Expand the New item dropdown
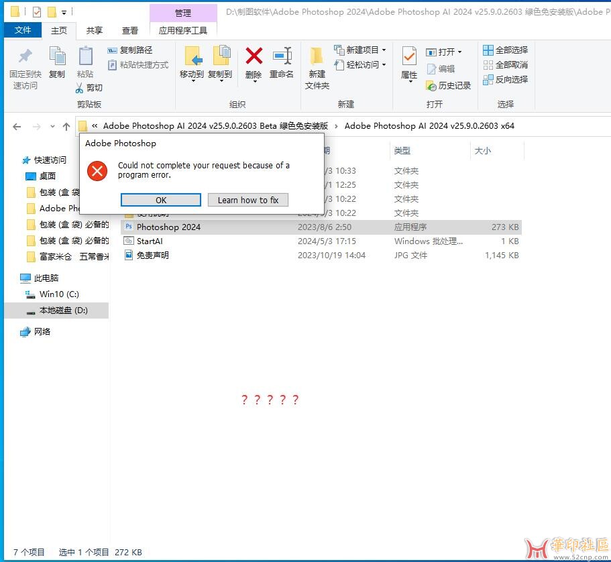Image resolution: width=611 pixels, height=562 pixels. pos(384,50)
